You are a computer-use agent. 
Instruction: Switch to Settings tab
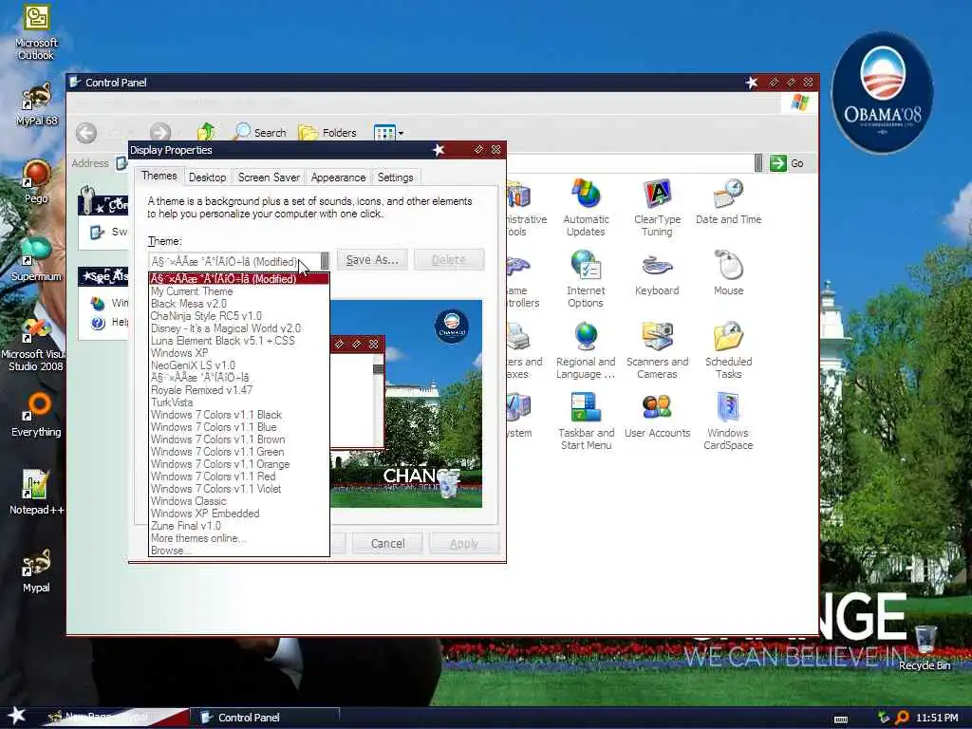[x=396, y=178]
